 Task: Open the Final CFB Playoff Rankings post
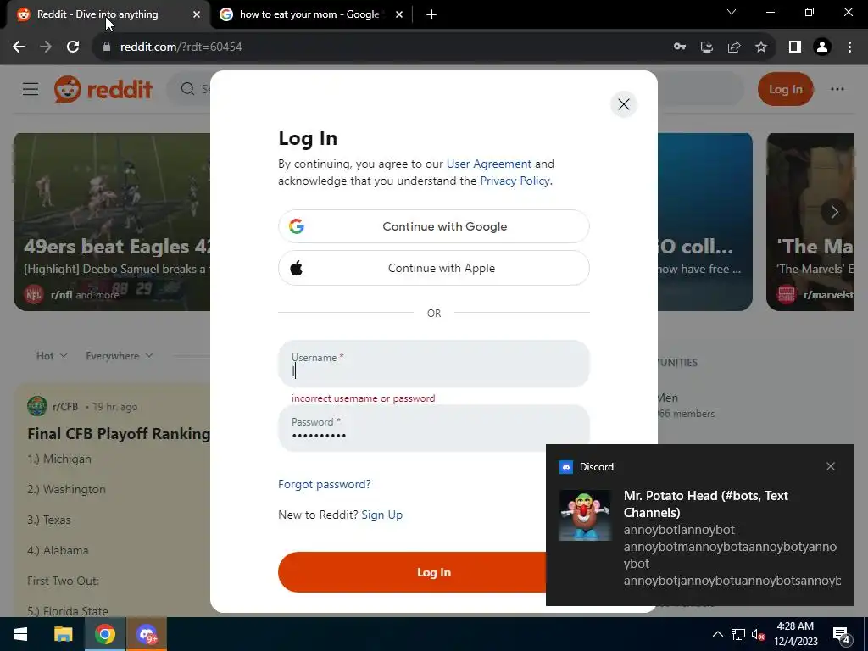click(x=119, y=433)
